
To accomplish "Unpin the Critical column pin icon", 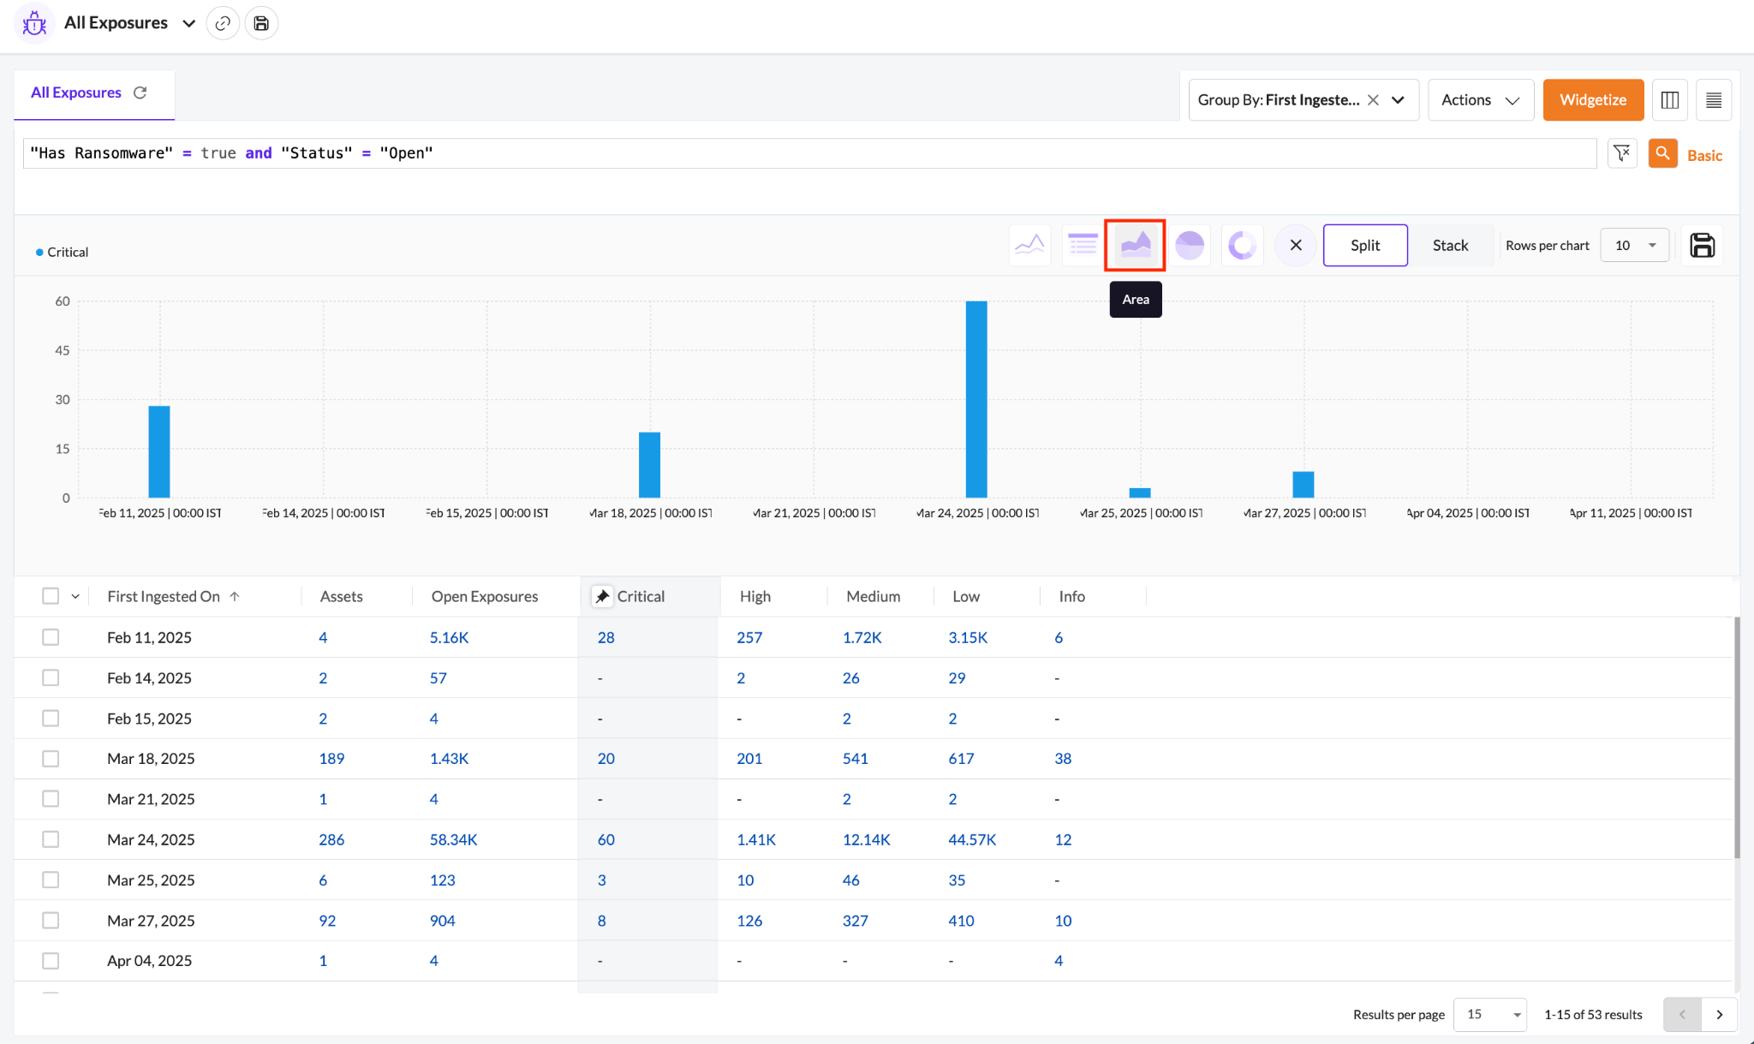I will (x=603, y=596).
